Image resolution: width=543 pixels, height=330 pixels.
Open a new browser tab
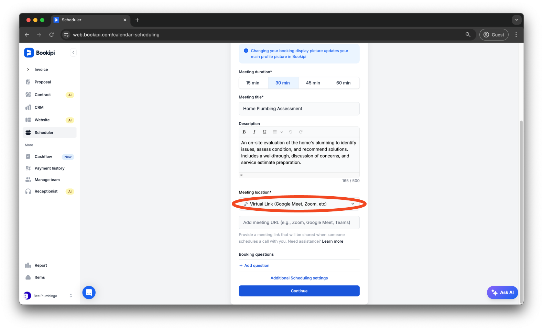pyautogui.click(x=137, y=20)
